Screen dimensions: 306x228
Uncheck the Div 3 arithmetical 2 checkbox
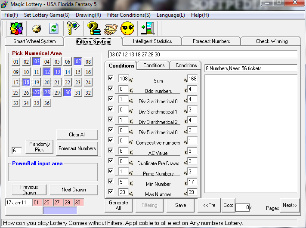tap(111, 119)
